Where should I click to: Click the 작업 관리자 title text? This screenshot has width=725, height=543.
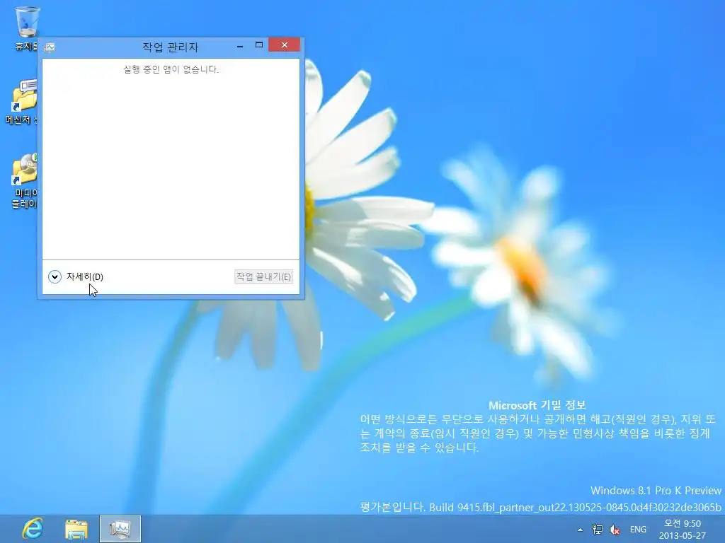[170, 47]
